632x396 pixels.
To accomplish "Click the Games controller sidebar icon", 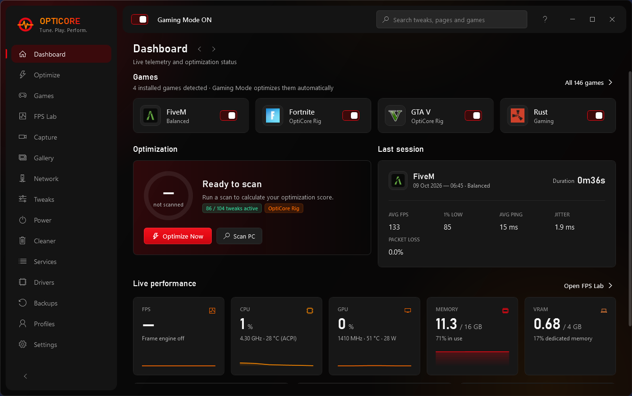I will tap(23, 96).
